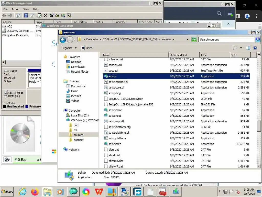Open the red toolbox taskbar icon
The width and height of the screenshot is (262, 197).
coord(162,192)
